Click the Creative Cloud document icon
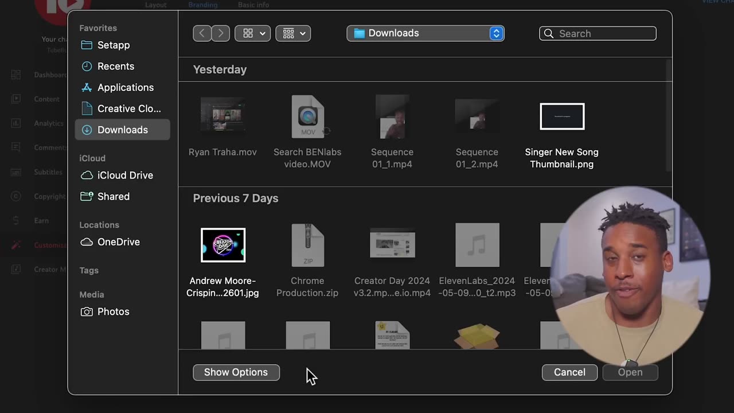 click(x=87, y=108)
